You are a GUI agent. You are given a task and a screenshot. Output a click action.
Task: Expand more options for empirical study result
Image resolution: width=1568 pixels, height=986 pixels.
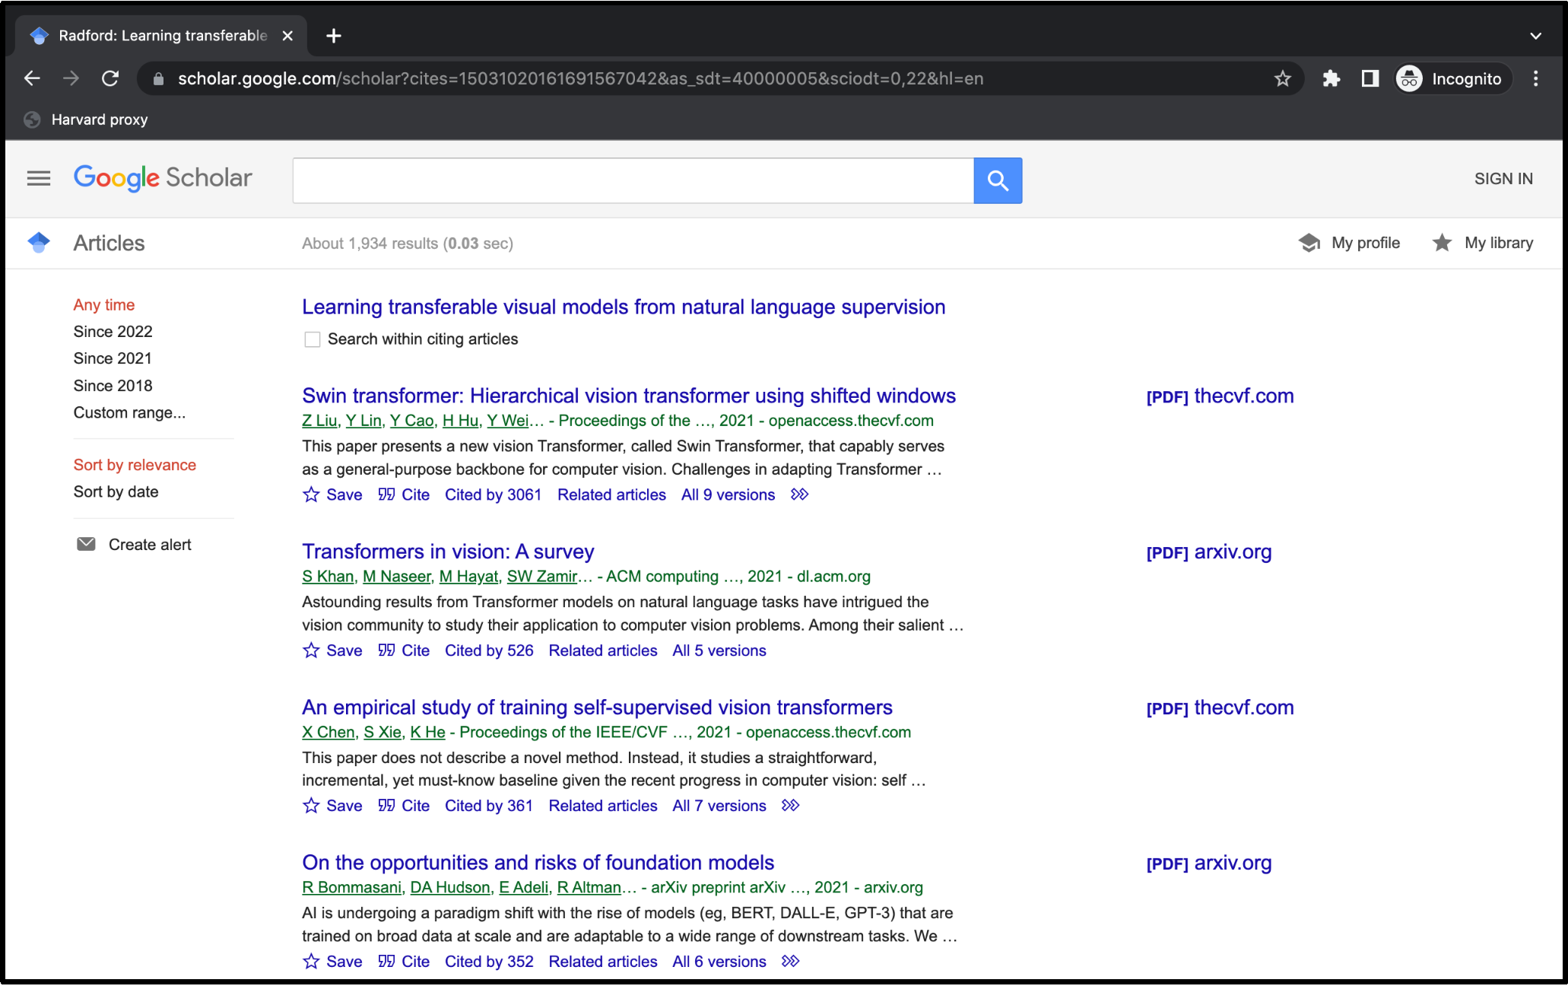[x=791, y=806]
